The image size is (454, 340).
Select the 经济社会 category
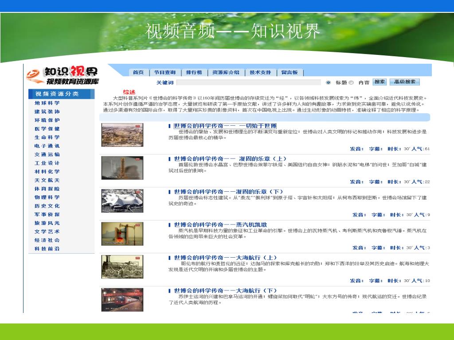[47, 240]
